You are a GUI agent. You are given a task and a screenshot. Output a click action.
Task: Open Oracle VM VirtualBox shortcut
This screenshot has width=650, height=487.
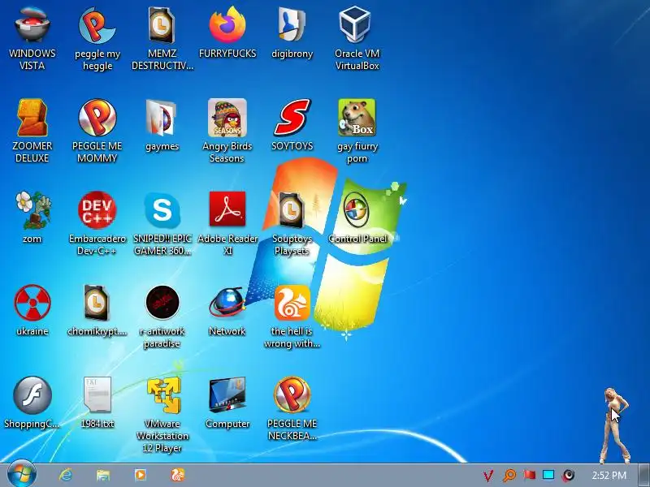click(357, 26)
